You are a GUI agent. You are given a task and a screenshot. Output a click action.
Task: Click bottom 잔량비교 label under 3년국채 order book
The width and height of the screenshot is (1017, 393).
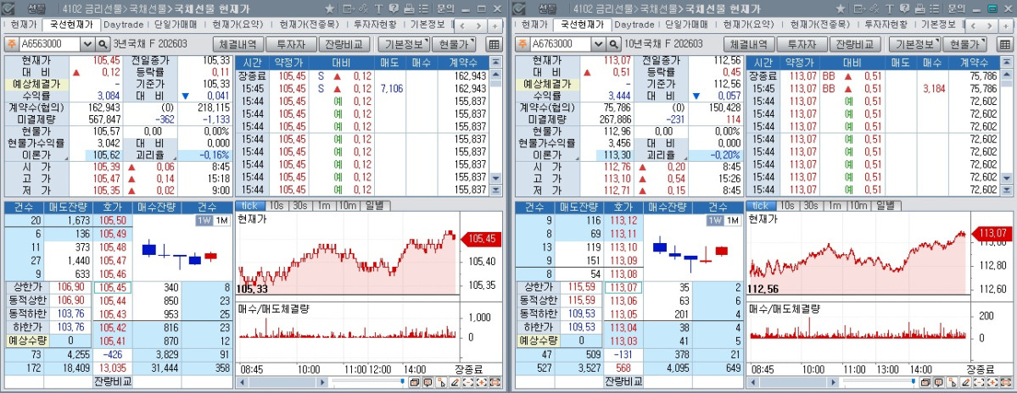(x=113, y=380)
